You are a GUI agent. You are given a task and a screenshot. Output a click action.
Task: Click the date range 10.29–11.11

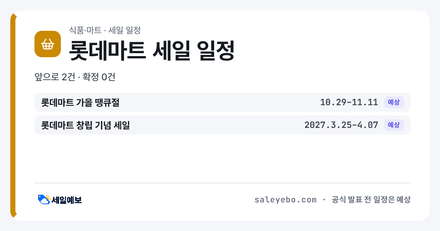(x=349, y=102)
